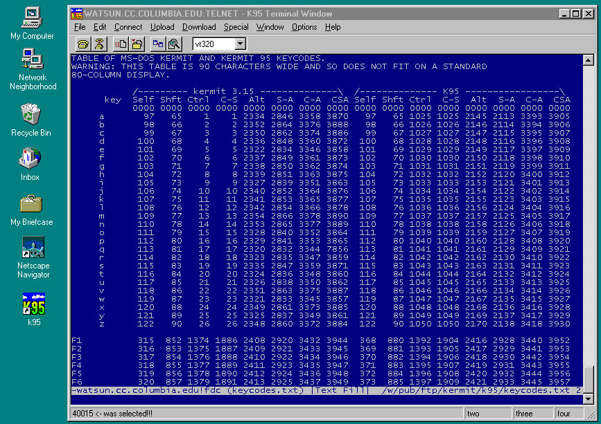Open the File menu
Image resolution: width=601 pixels, height=424 pixels.
(x=80, y=27)
